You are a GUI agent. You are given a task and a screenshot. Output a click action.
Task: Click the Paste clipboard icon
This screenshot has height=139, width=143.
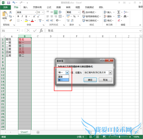[x=5, y=14]
